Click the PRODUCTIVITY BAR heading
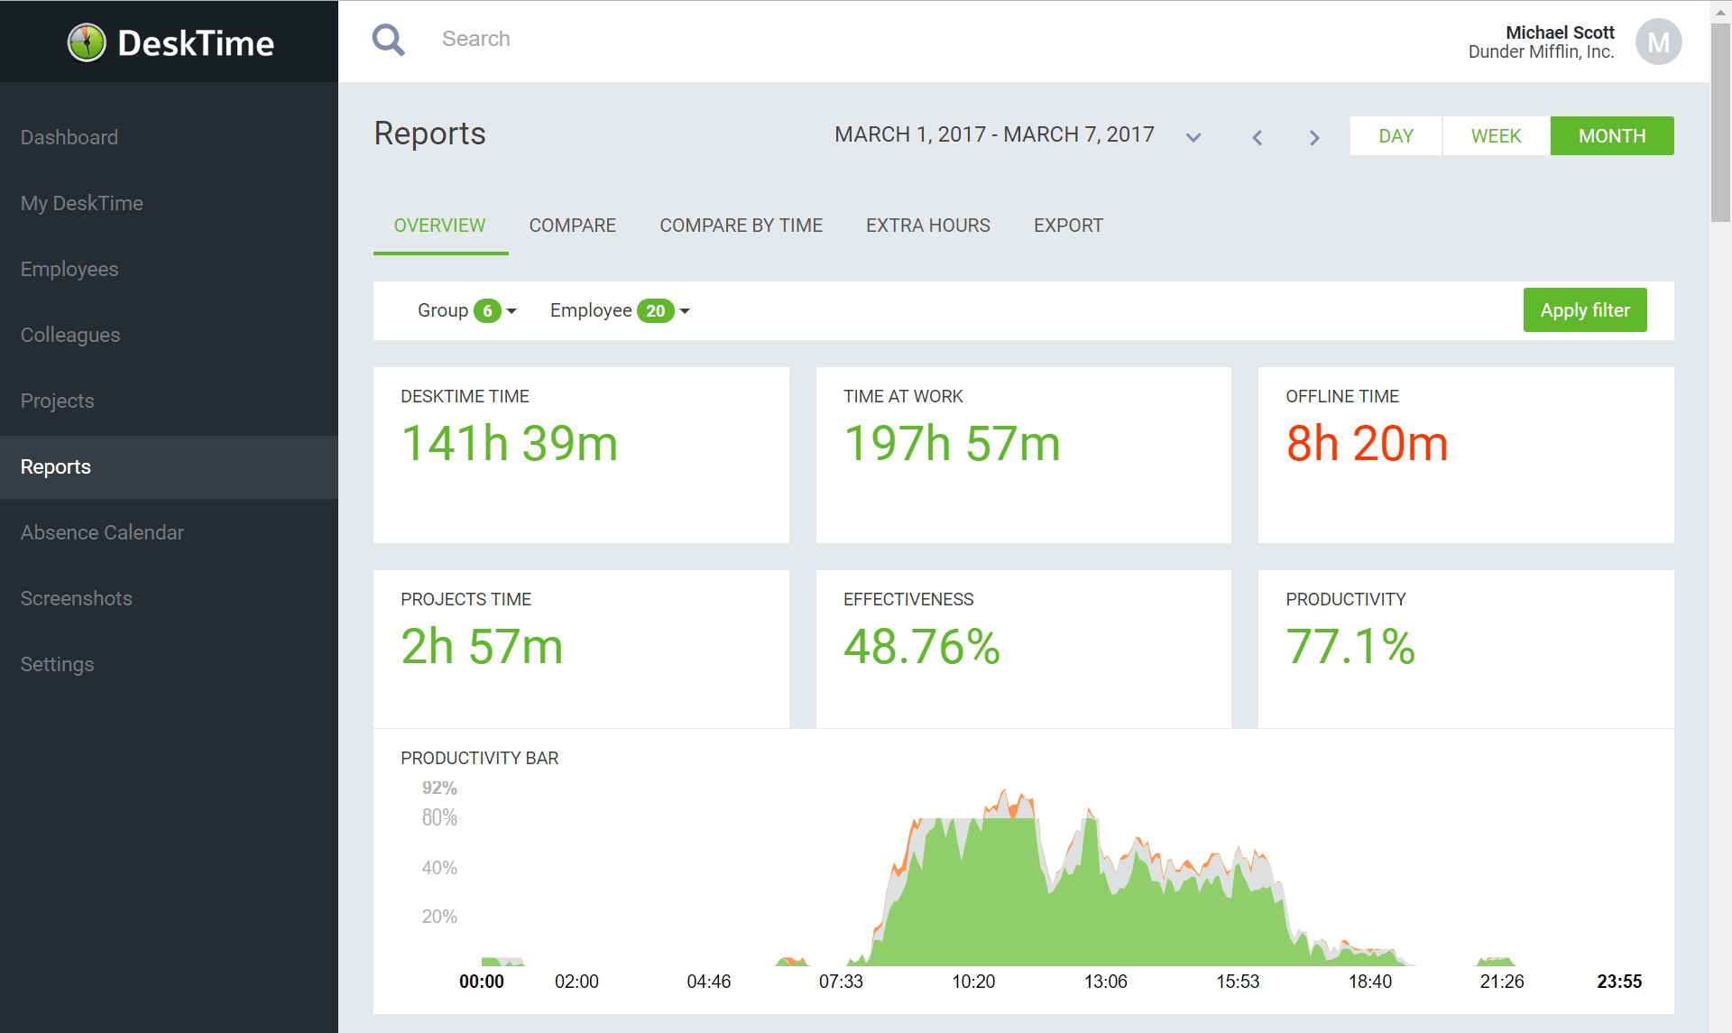Image resolution: width=1732 pixels, height=1033 pixels. point(479,758)
